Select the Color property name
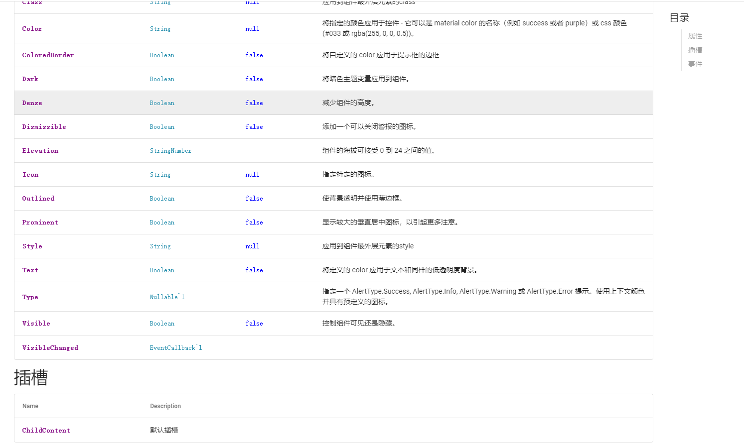The image size is (744, 443). click(x=32, y=29)
